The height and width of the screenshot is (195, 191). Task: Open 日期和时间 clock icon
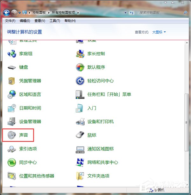(x=12, y=108)
